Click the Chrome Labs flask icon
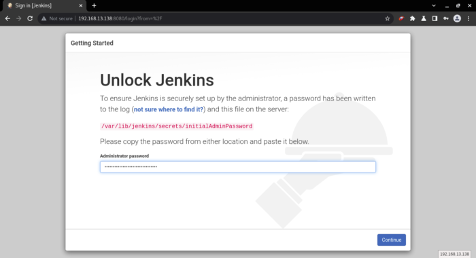 point(424,18)
